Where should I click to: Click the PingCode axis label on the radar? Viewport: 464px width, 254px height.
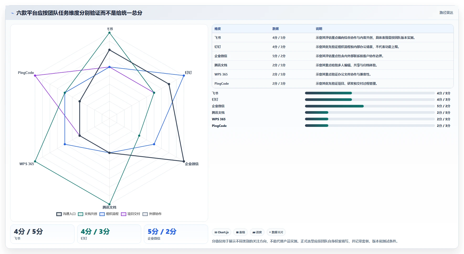pyautogui.click(x=26, y=73)
